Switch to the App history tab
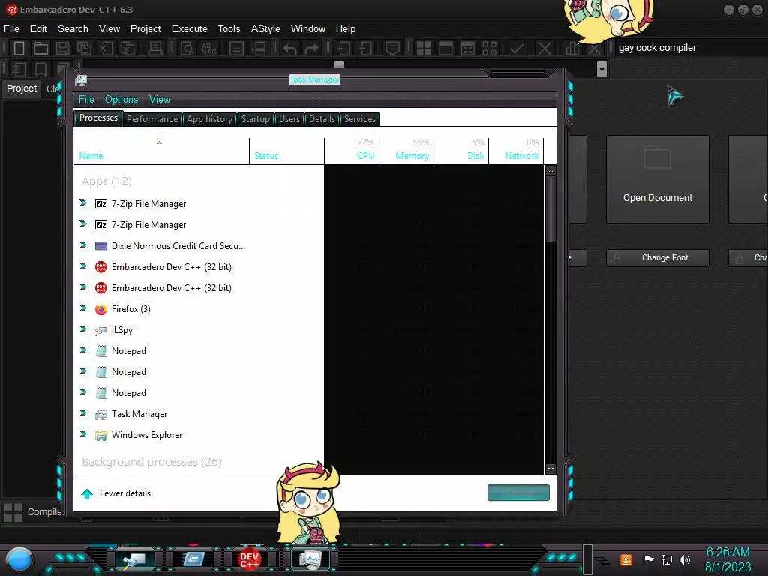The image size is (768, 576). click(x=209, y=119)
